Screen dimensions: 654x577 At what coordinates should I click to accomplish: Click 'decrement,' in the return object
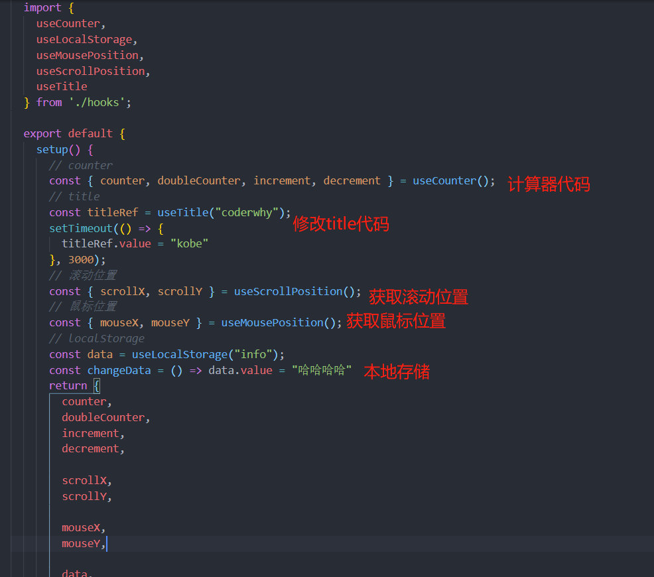[93, 448]
